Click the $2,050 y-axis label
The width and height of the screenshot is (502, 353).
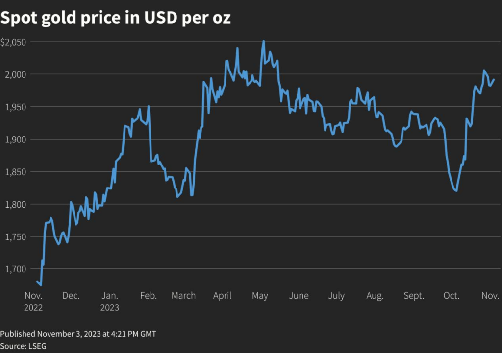click(x=13, y=42)
